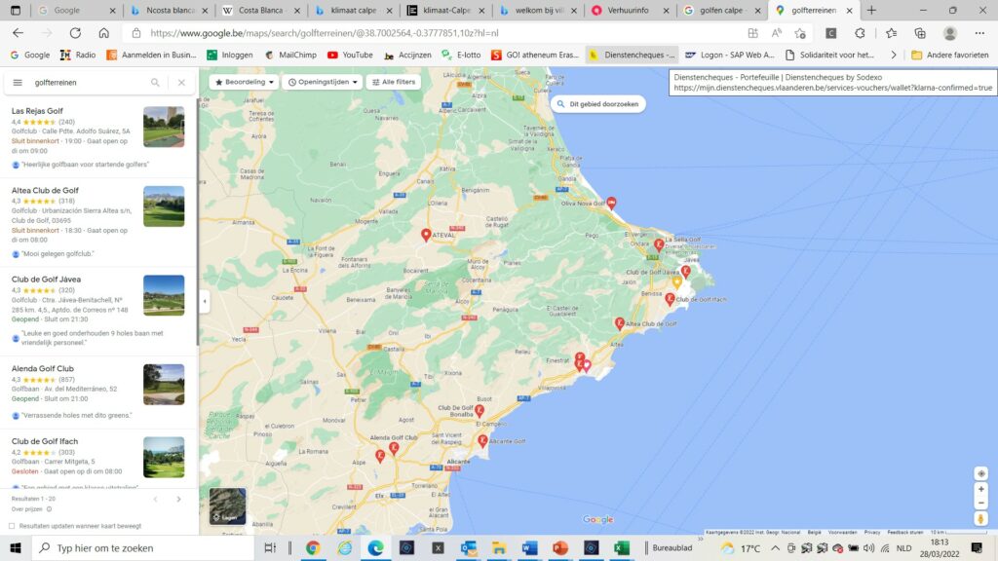This screenshot has height=561, width=998.
Task: Open the Alle filters panel
Action: 393,83
